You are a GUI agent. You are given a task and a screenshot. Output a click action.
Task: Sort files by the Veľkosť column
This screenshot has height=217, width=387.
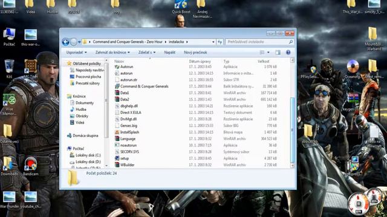tap(264, 61)
